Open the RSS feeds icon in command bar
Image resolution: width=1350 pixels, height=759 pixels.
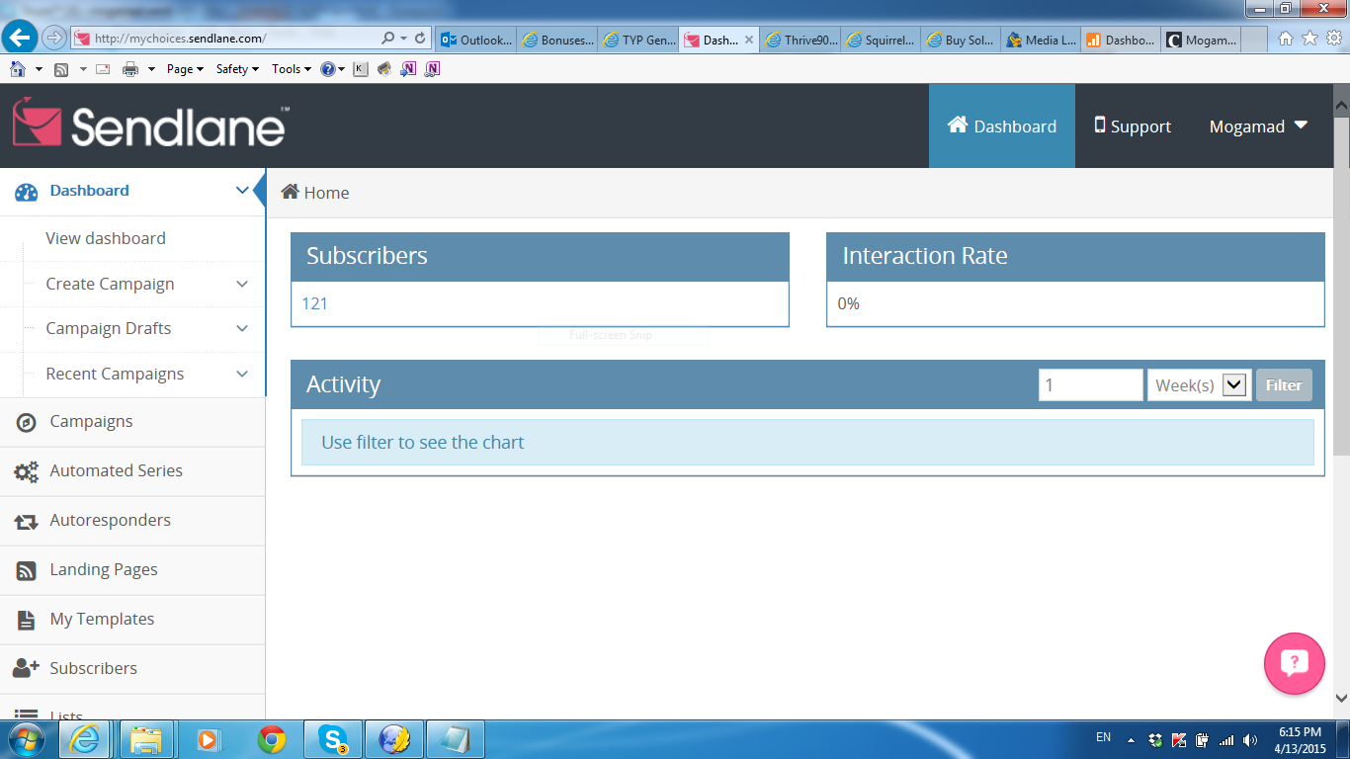point(61,69)
